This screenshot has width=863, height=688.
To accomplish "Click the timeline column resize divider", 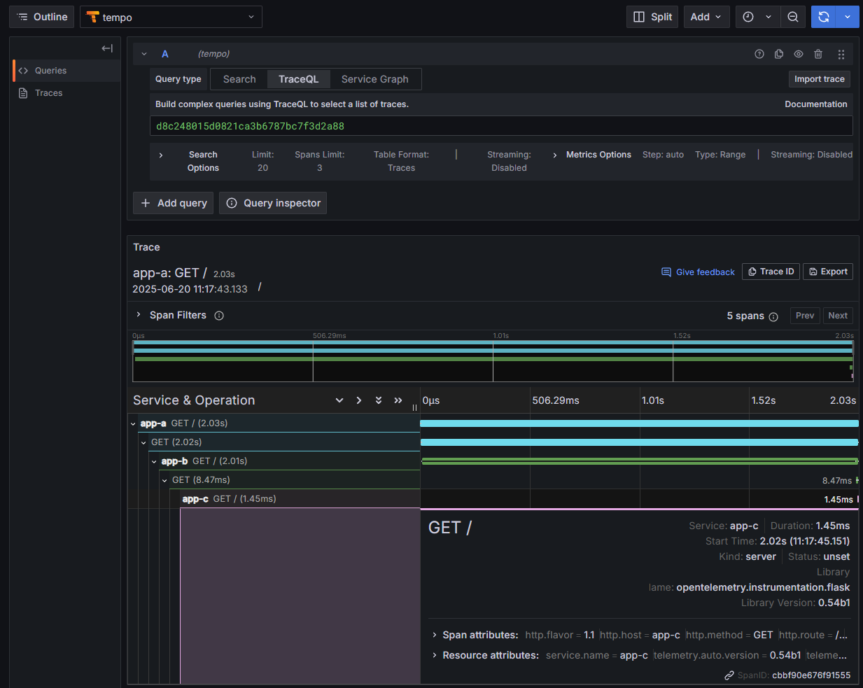I will pyautogui.click(x=414, y=407).
